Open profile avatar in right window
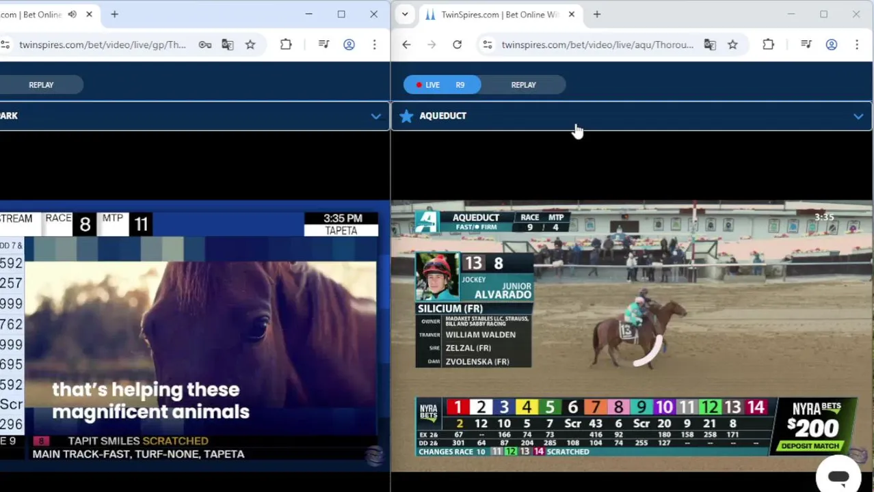Screen dimensions: 874x492 point(832,44)
